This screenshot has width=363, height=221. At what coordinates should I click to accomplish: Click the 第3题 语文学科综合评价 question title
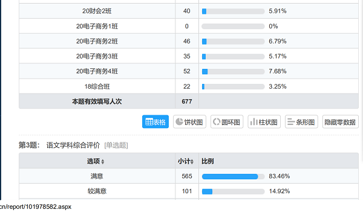point(73,145)
